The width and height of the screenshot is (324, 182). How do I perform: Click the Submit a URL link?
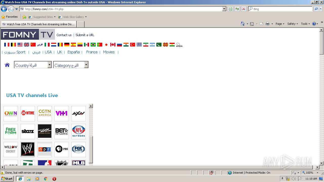[x=85, y=35]
